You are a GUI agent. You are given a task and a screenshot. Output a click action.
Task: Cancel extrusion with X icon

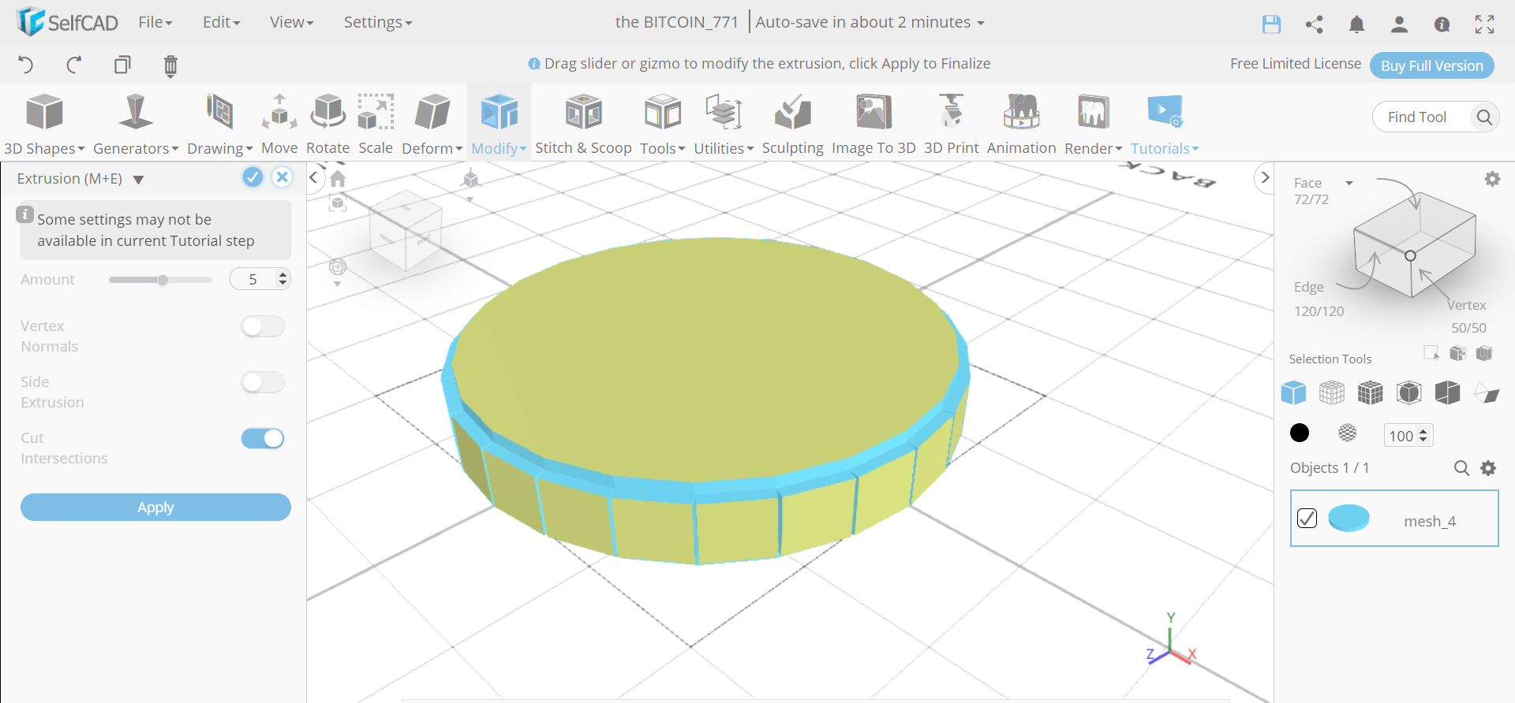coord(282,177)
